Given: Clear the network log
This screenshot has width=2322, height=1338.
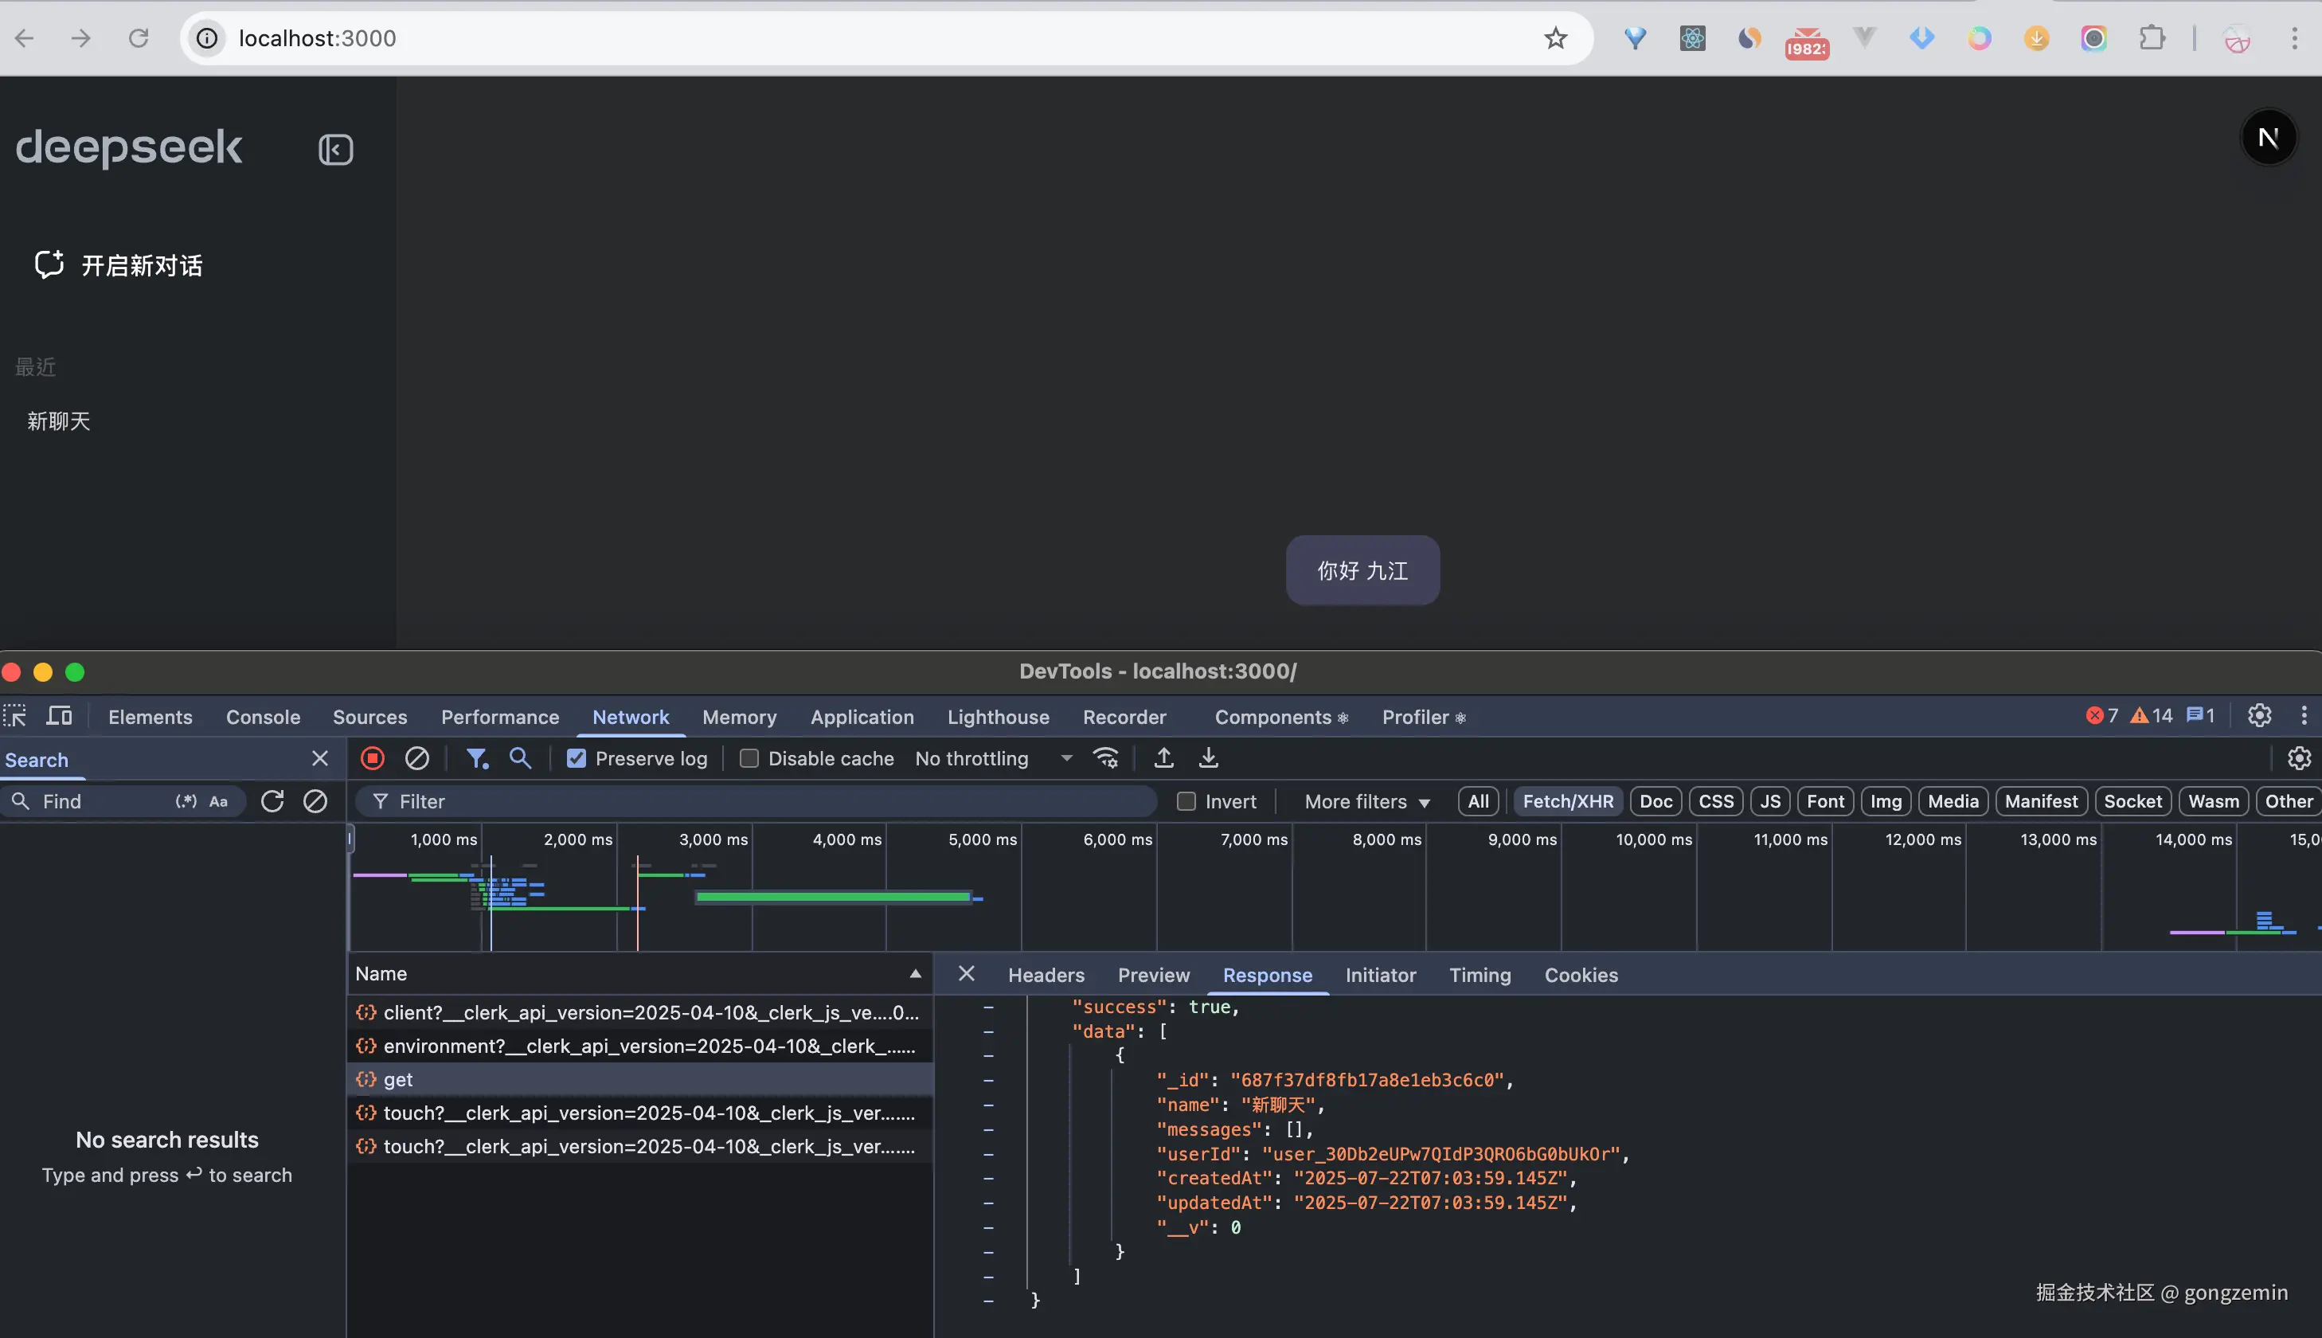Looking at the screenshot, I should click(x=417, y=758).
